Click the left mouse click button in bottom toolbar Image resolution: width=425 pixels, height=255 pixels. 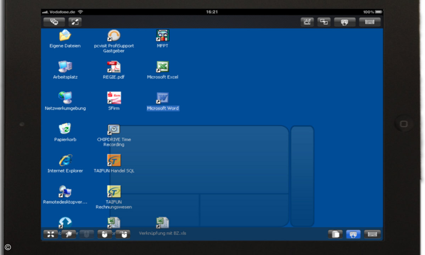(105, 234)
